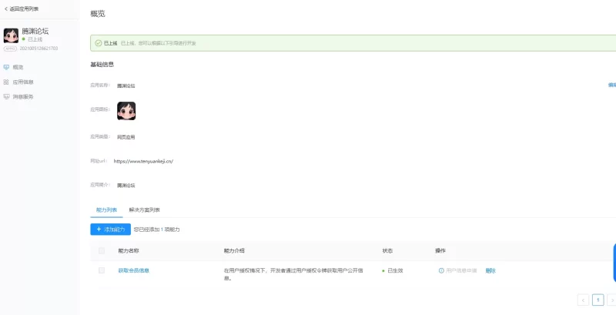This screenshot has height=315, width=616.
Task: Select APPID number 2021005126621703
Action: pyautogui.click(x=39, y=49)
